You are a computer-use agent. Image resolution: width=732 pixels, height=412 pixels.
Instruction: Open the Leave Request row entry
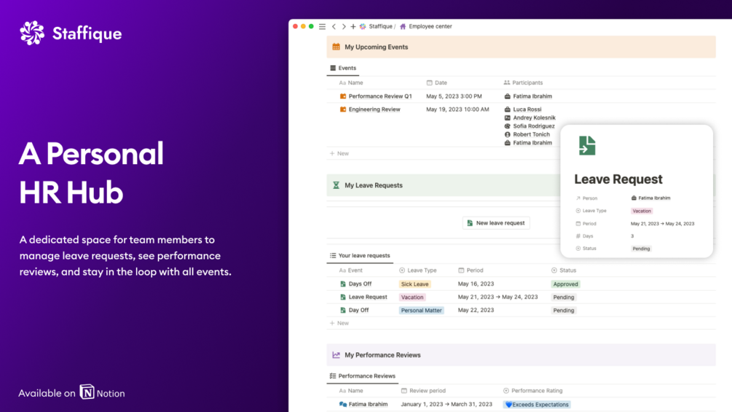368,297
